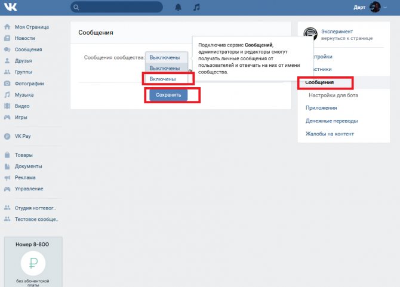Click the Сохранить button
This screenshot has height=287, width=400.
tap(168, 95)
